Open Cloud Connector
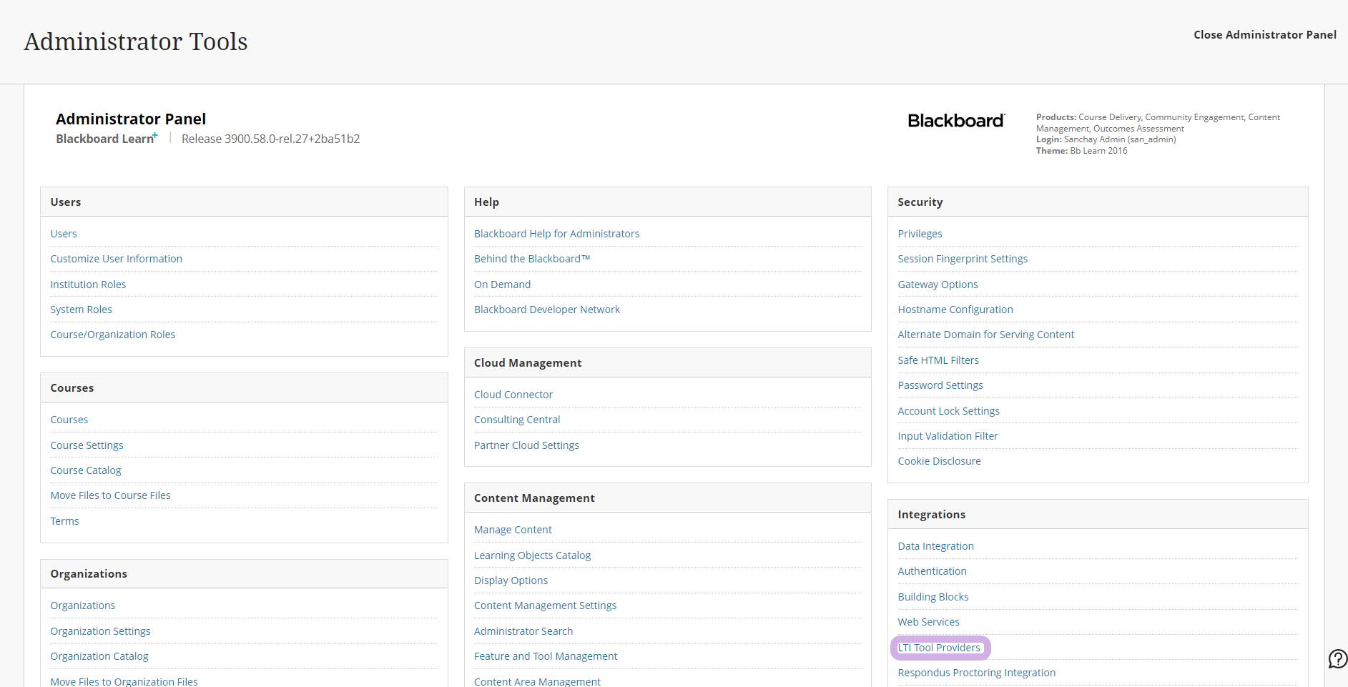The image size is (1348, 687). point(513,395)
